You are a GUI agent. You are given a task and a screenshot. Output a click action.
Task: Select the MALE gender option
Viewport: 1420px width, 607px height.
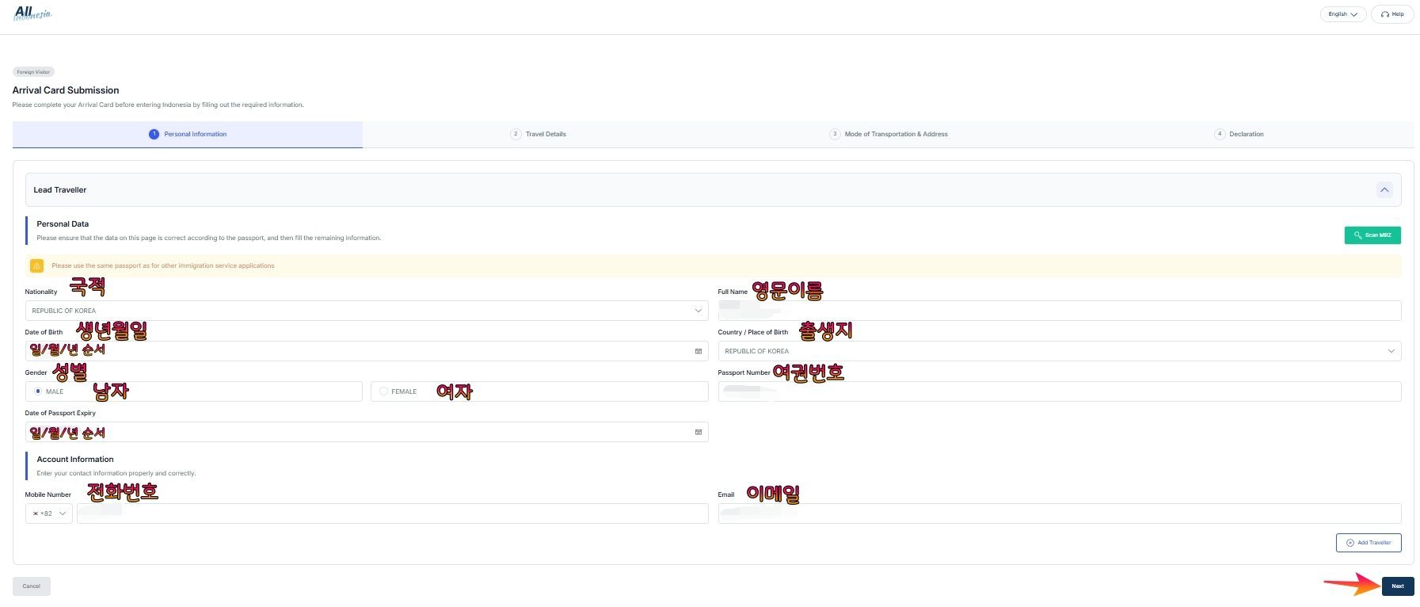(194, 391)
